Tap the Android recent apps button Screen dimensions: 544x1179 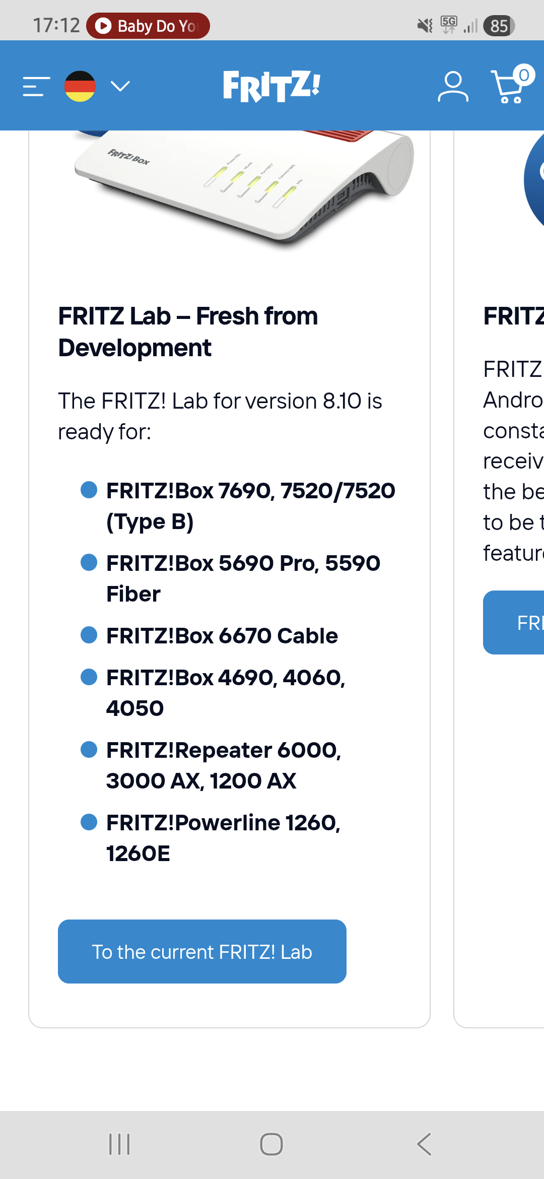click(x=119, y=1144)
